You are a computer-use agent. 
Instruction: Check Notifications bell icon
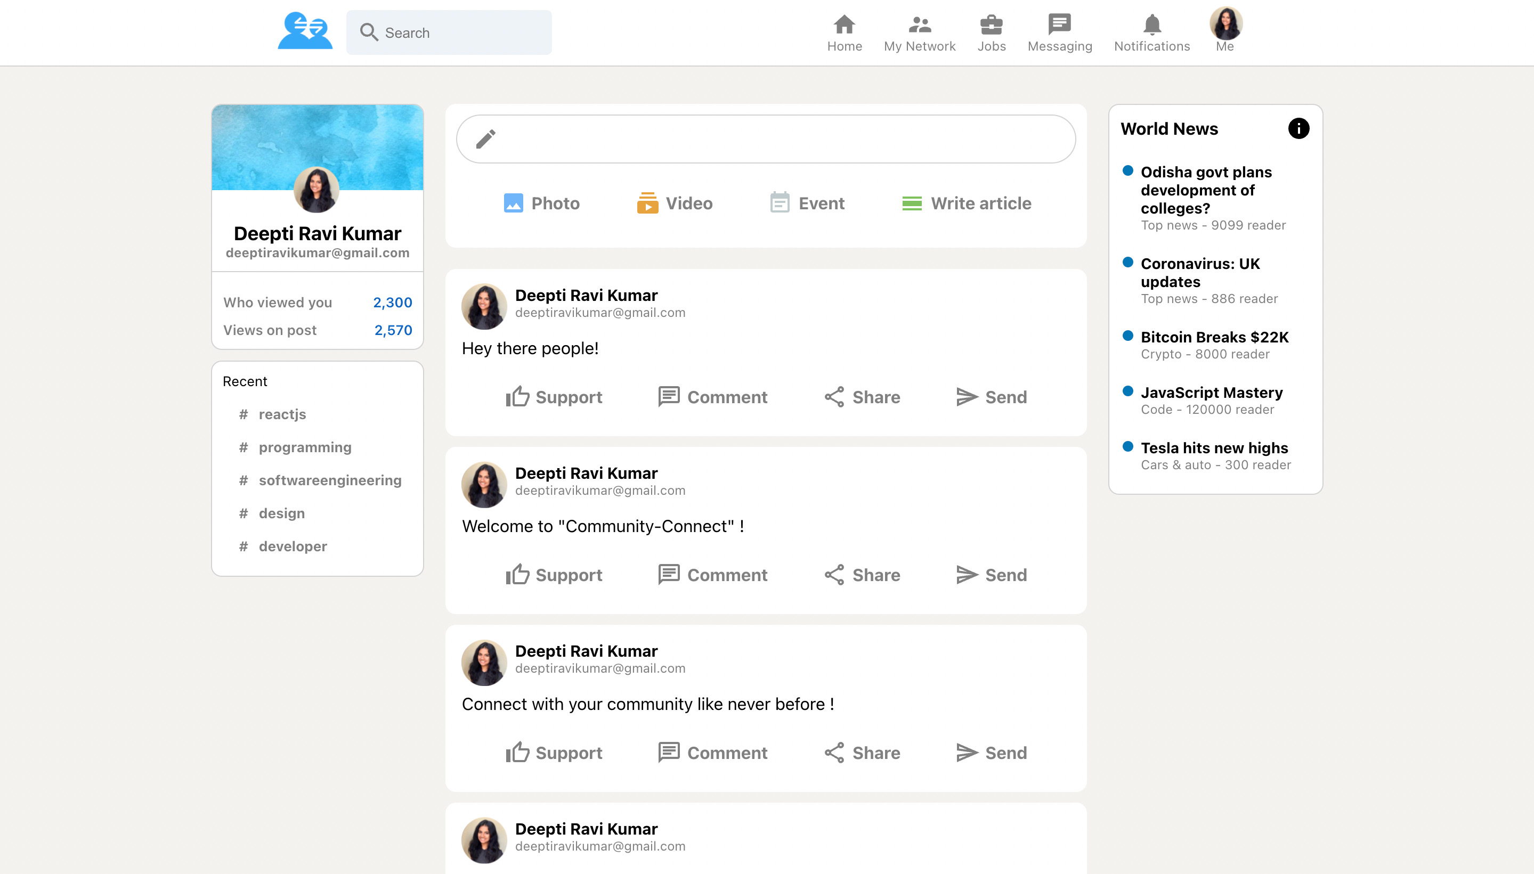pyautogui.click(x=1151, y=25)
